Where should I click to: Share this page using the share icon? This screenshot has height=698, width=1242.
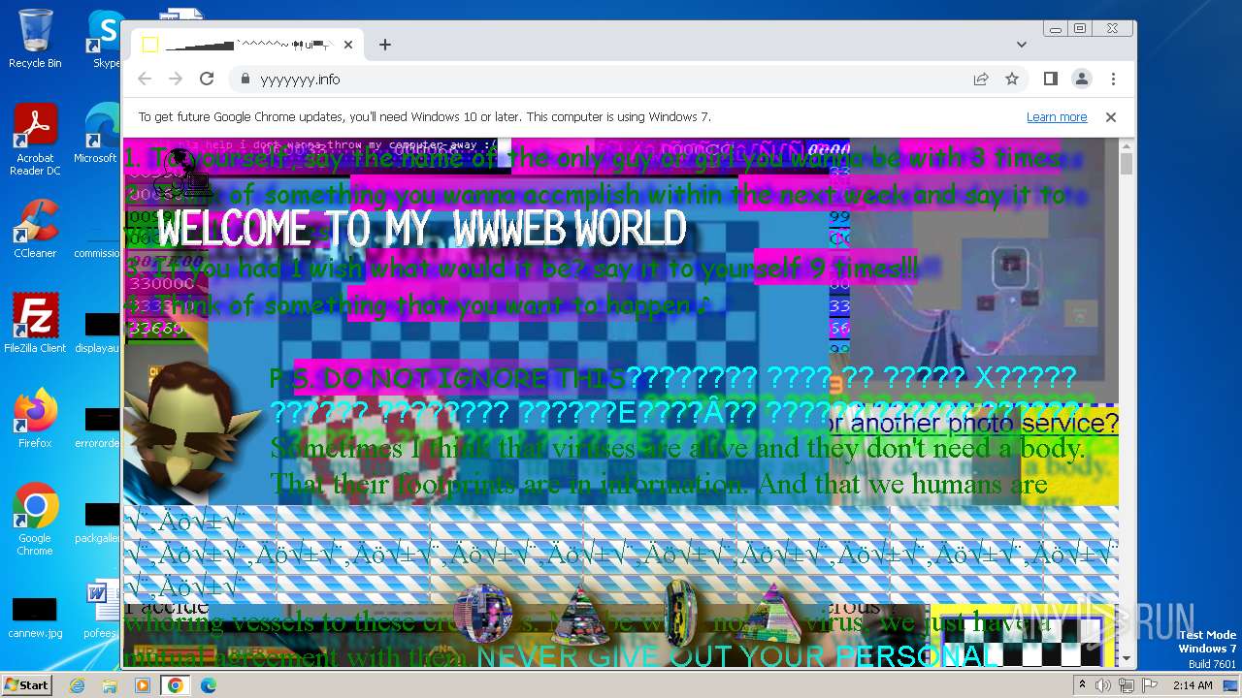tap(981, 79)
